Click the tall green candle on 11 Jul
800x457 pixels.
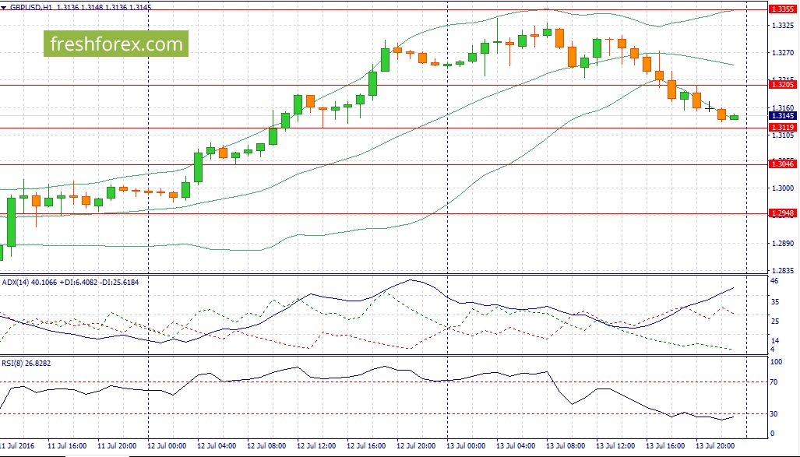pyautogui.click(x=11, y=223)
